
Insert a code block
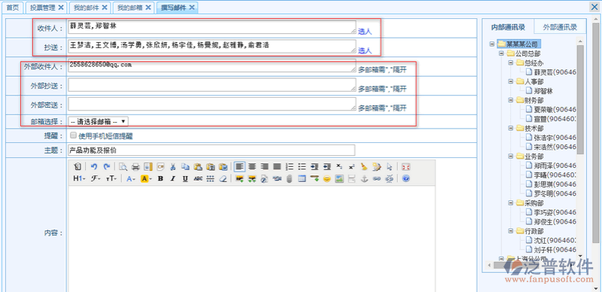tap(160, 167)
